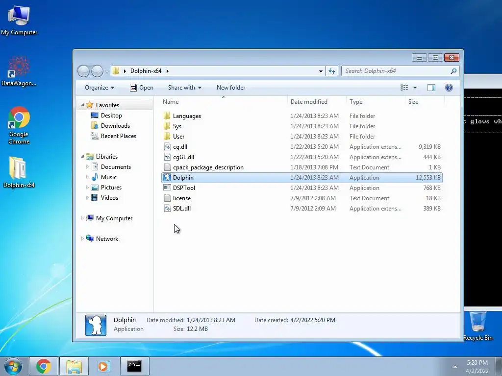This screenshot has height=376, width=502.
Task: Select the Google Chrome desktop shortcut
Action: [19, 125]
